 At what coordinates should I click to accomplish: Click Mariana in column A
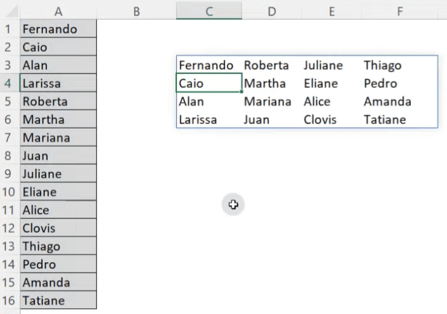(x=58, y=137)
